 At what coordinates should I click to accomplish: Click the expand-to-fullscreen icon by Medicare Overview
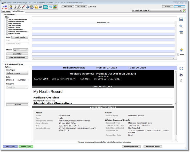click(x=181, y=69)
